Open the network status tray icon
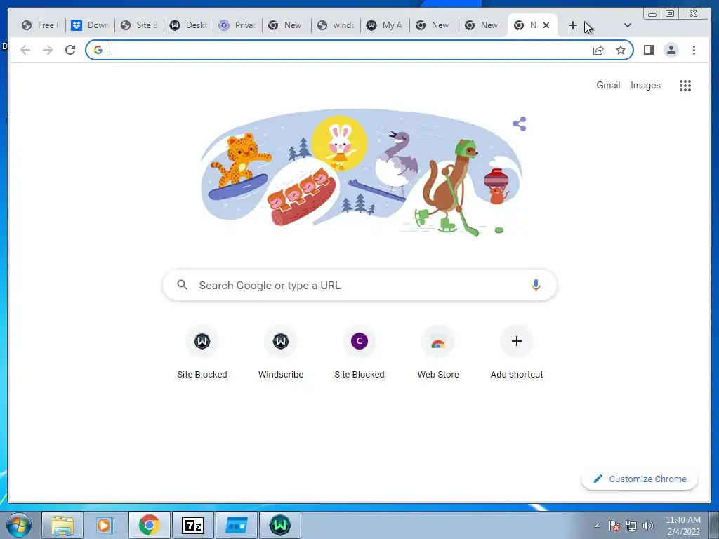 pos(631,526)
